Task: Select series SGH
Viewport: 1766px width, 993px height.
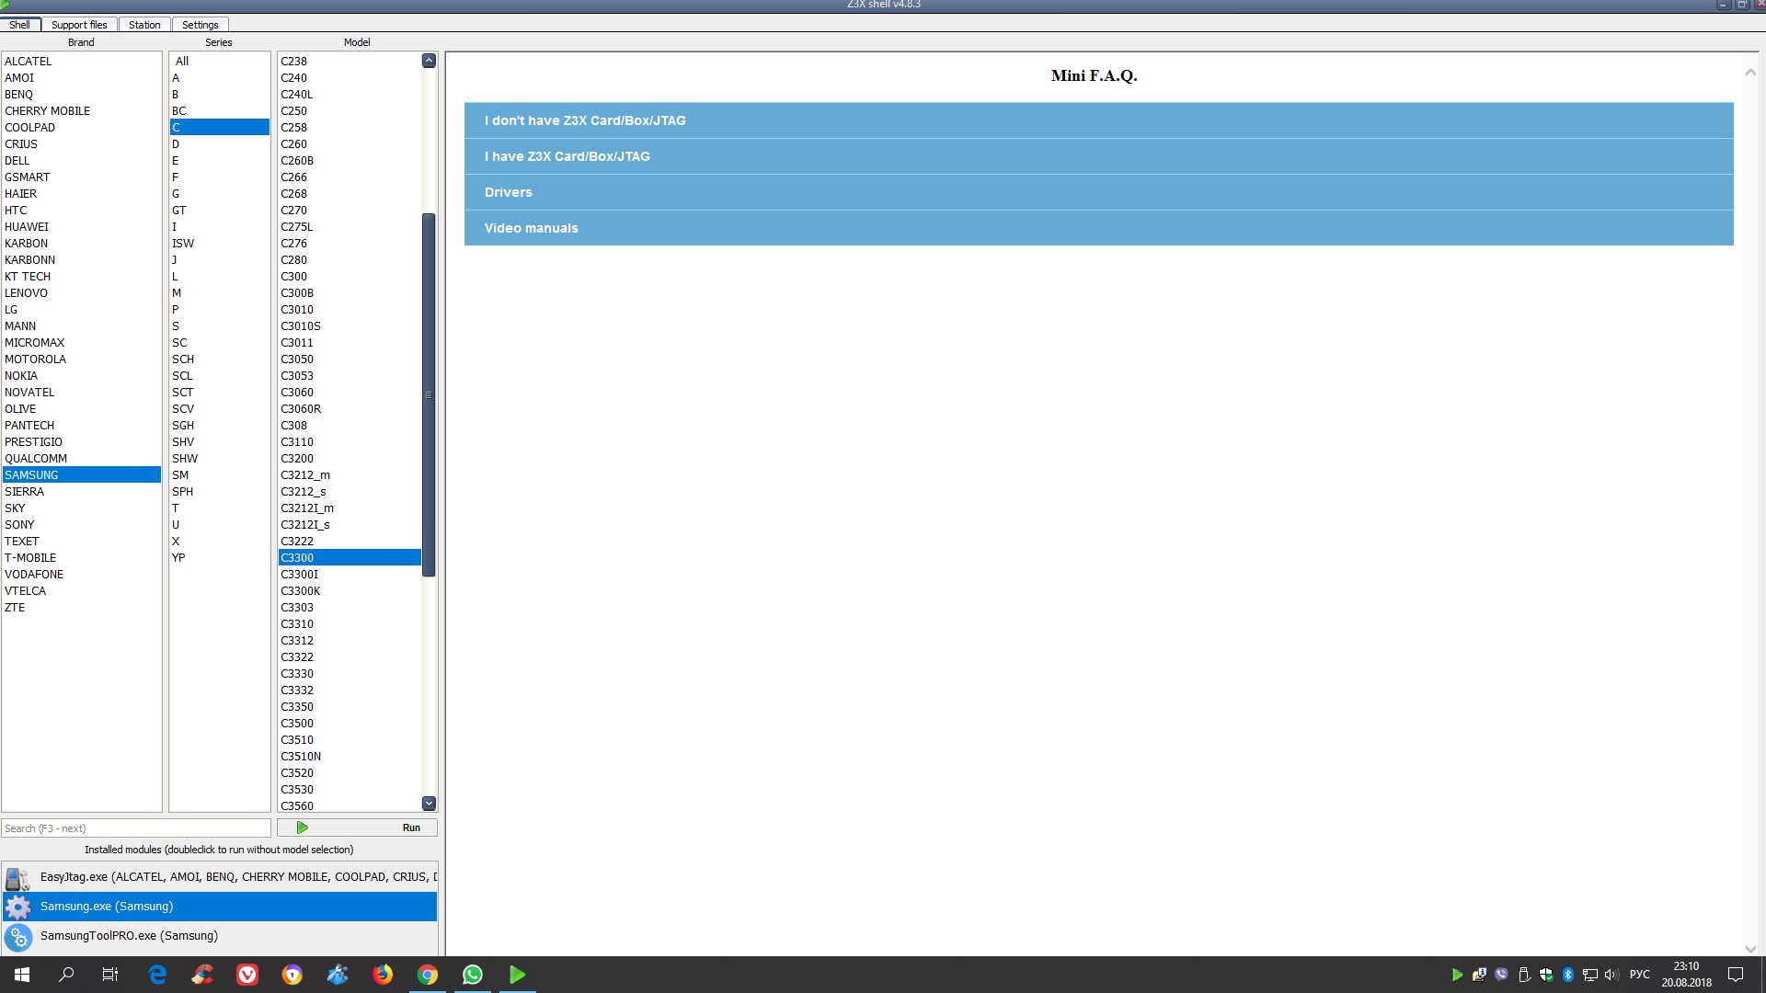Action: click(x=220, y=426)
